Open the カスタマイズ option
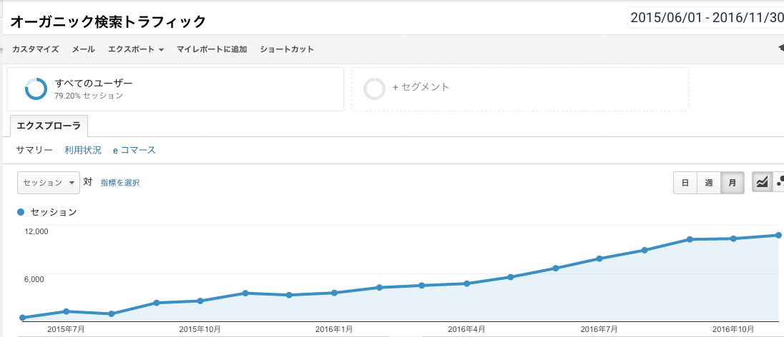The width and height of the screenshot is (784, 337). point(36,49)
